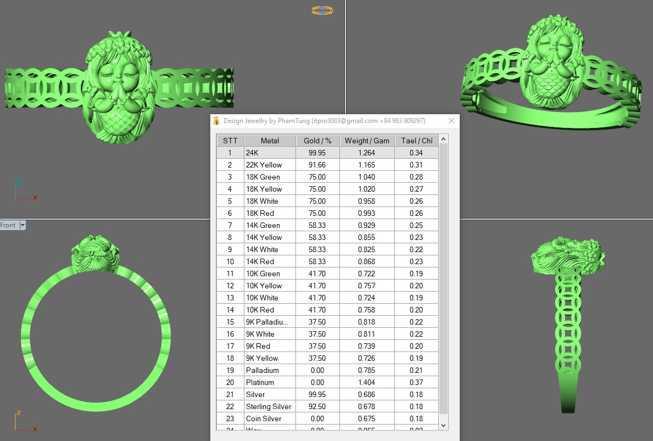Select the 14K Red row
This screenshot has width=653, height=441.
coord(327,261)
